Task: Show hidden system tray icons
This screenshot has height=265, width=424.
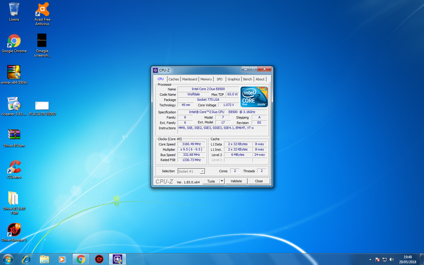Action: 370,259
